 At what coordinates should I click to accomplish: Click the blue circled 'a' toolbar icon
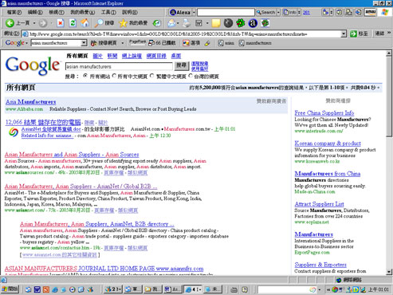253,23
